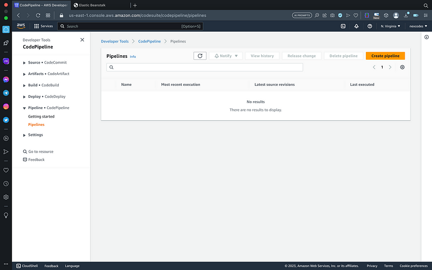Click View history button
The height and width of the screenshot is (270, 432).
tap(262, 56)
